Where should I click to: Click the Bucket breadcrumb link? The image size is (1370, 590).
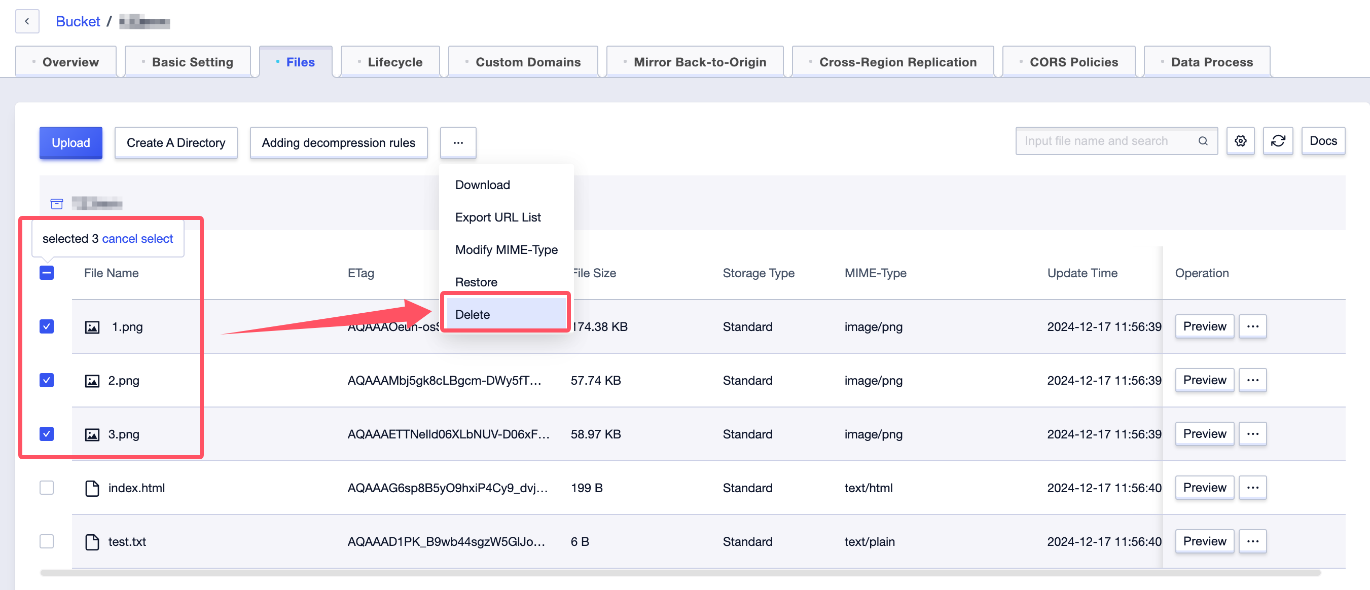pyautogui.click(x=78, y=21)
